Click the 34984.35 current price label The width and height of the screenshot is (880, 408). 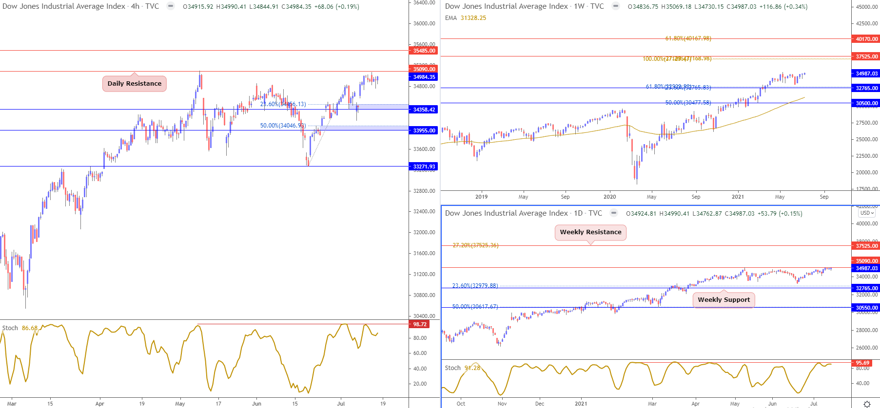click(x=423, y=77)
